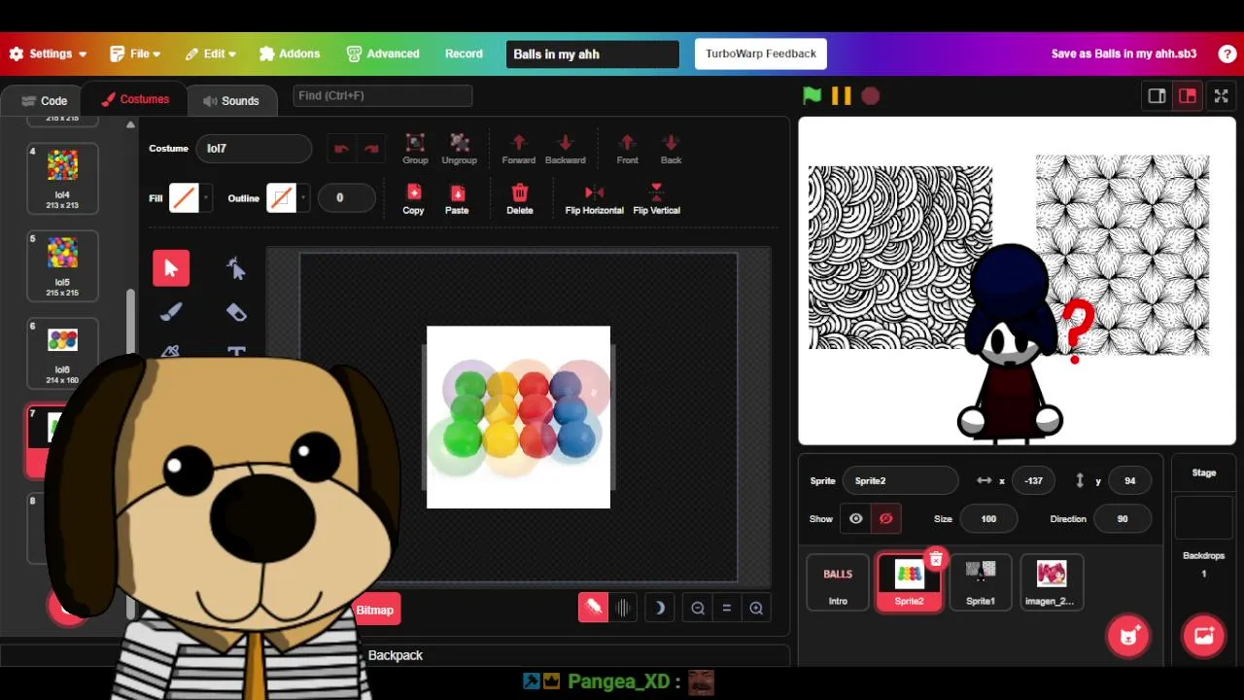Toggle the onion skin lines button
This screenshot has height=700, width=1244.
point(623,609)
